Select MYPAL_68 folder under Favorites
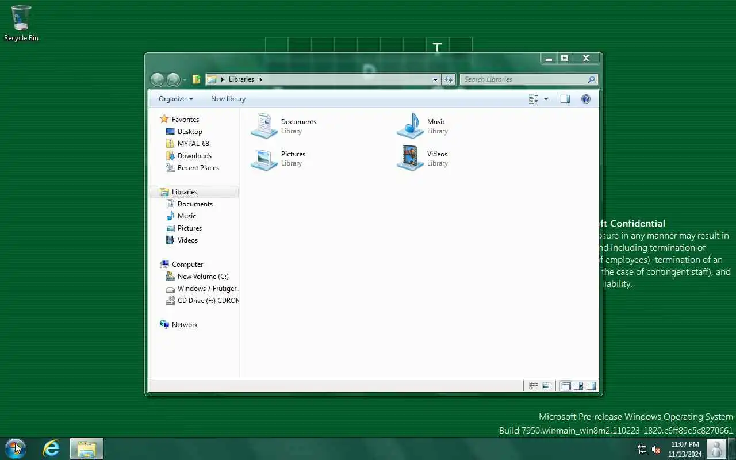736x460 pixels. (x=187, y=143)
